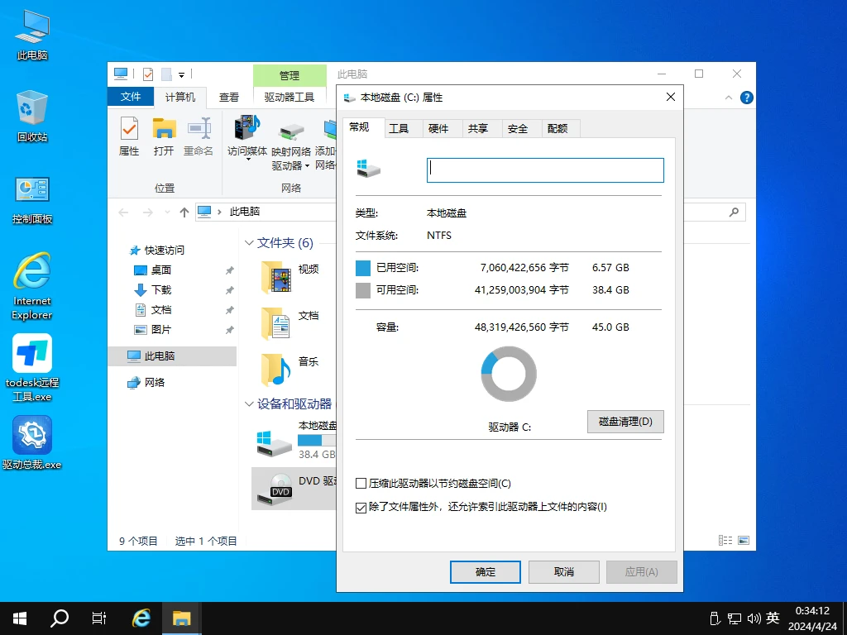Click the 确定 button

pos(485,572)
